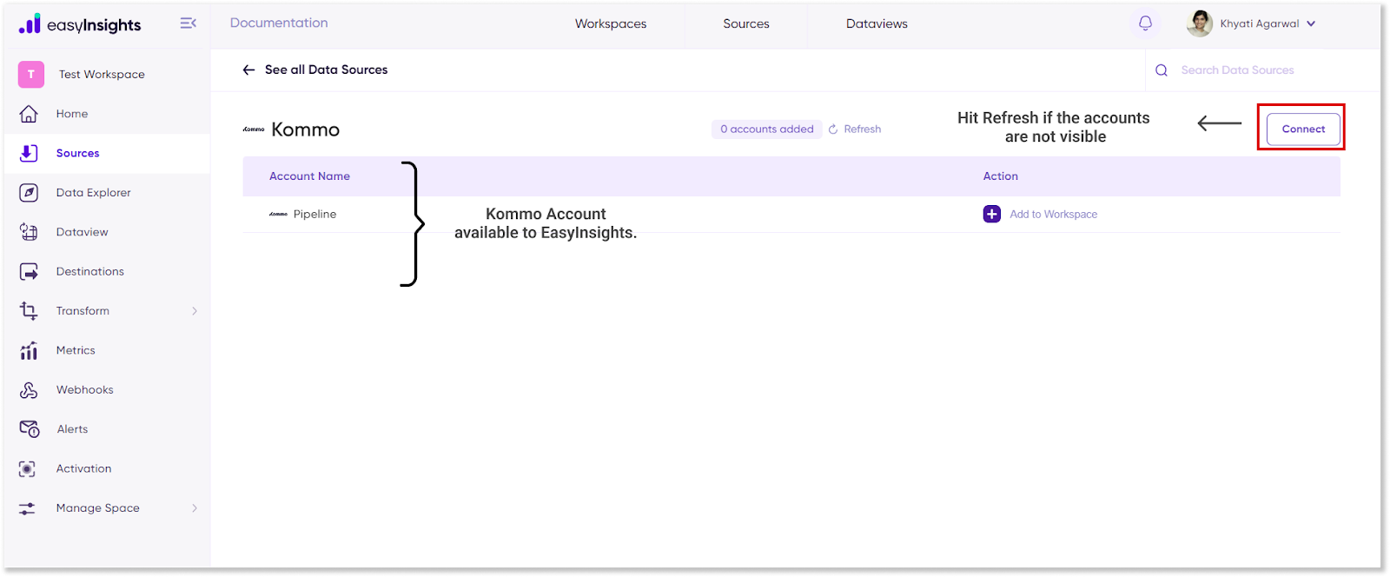1390x577 pixels.
Task: Open the Workspaces top tab
Action: tap(611, 23)
